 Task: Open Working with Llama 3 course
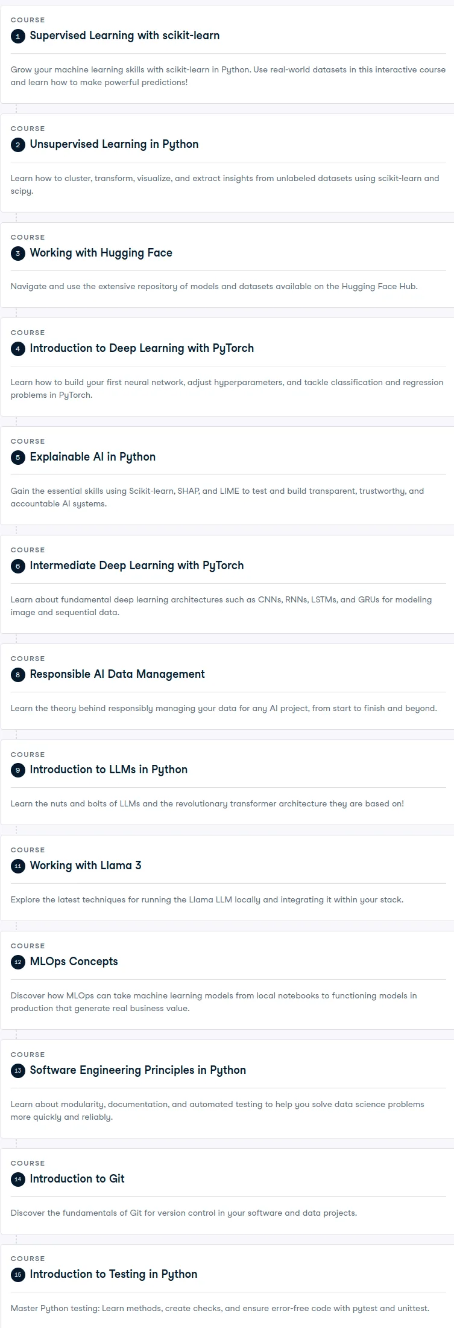[x=86, y=866]
